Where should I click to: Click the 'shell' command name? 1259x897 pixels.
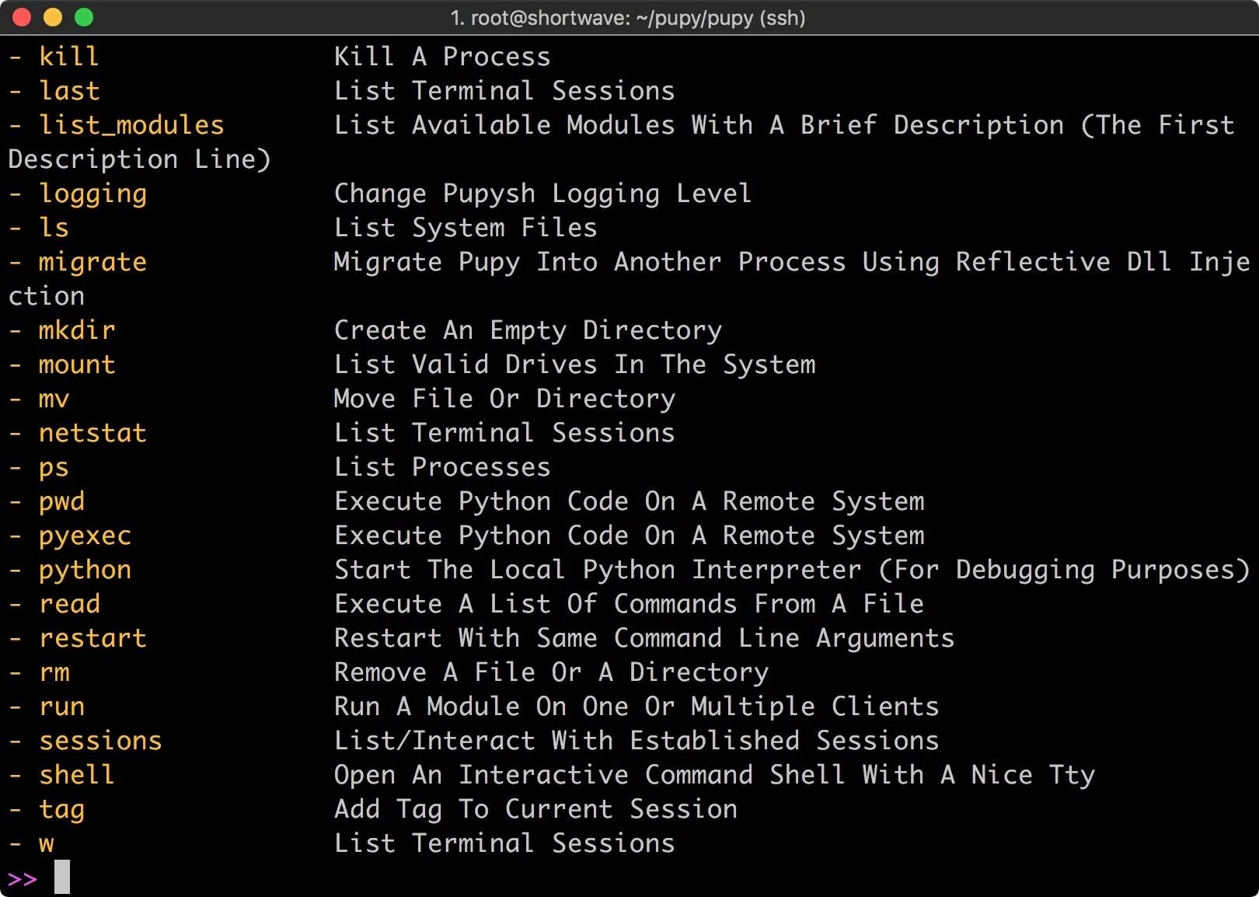77,775
